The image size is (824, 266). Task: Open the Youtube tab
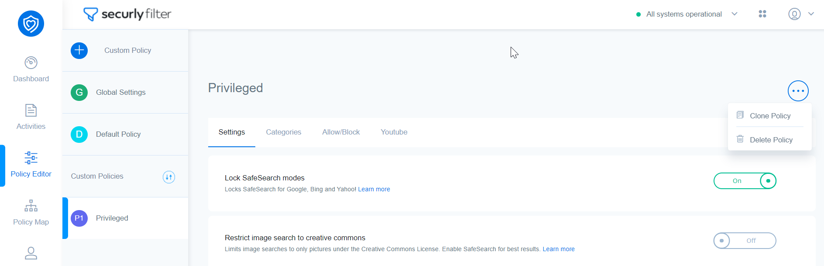pyautogui.click(x=394, y=132)
